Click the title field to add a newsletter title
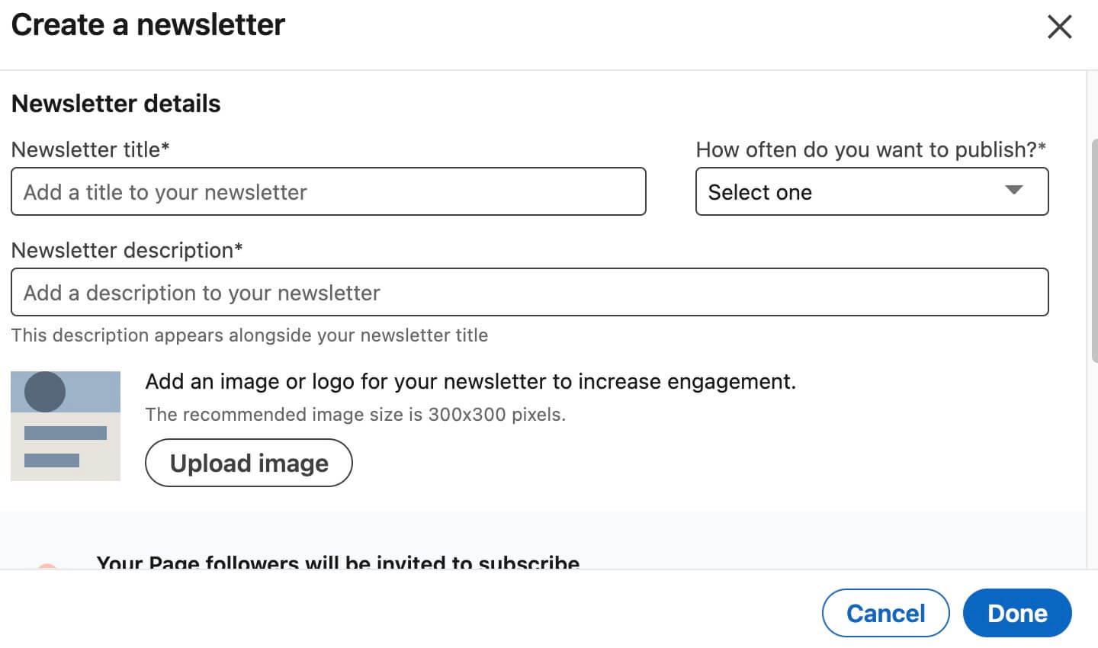This screenshot has width=1098, height=648. point(328,191)
